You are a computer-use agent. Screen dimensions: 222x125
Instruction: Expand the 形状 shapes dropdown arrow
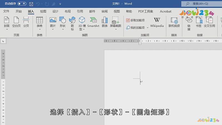[63, 29]
